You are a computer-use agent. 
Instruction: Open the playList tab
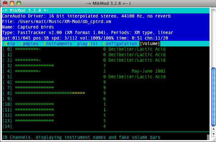click(x=88, y=43)
